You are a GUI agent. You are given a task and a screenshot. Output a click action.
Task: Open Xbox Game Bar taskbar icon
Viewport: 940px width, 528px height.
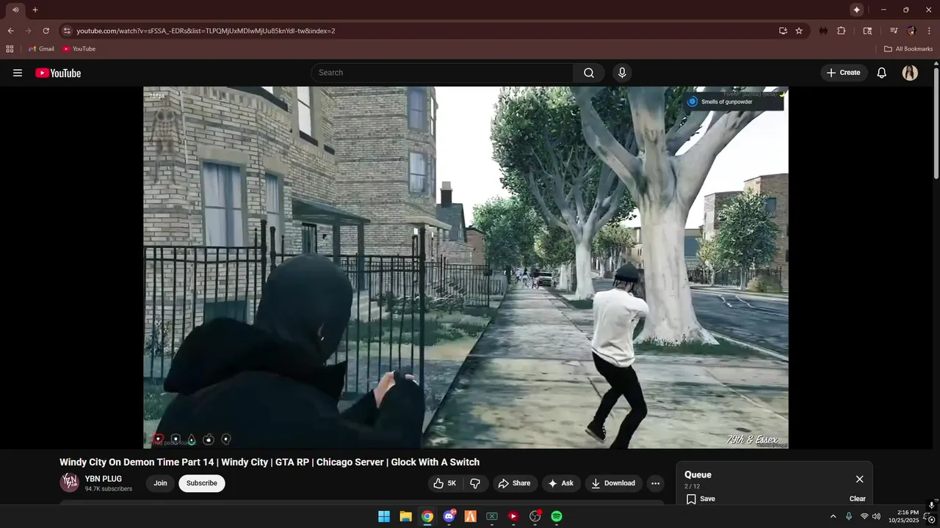(x=492, y=516)
